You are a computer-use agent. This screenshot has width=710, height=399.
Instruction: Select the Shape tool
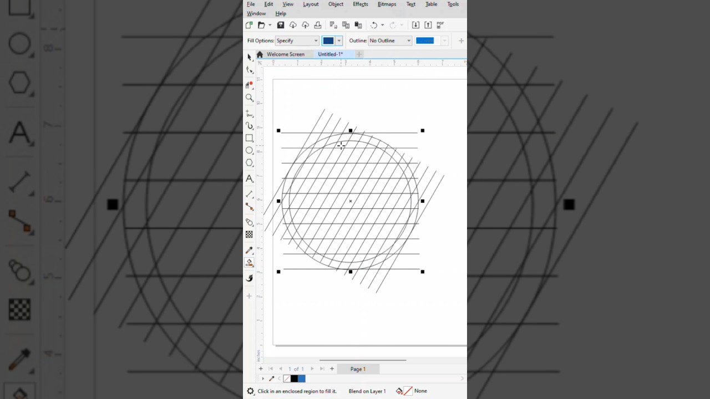[249, 70]
